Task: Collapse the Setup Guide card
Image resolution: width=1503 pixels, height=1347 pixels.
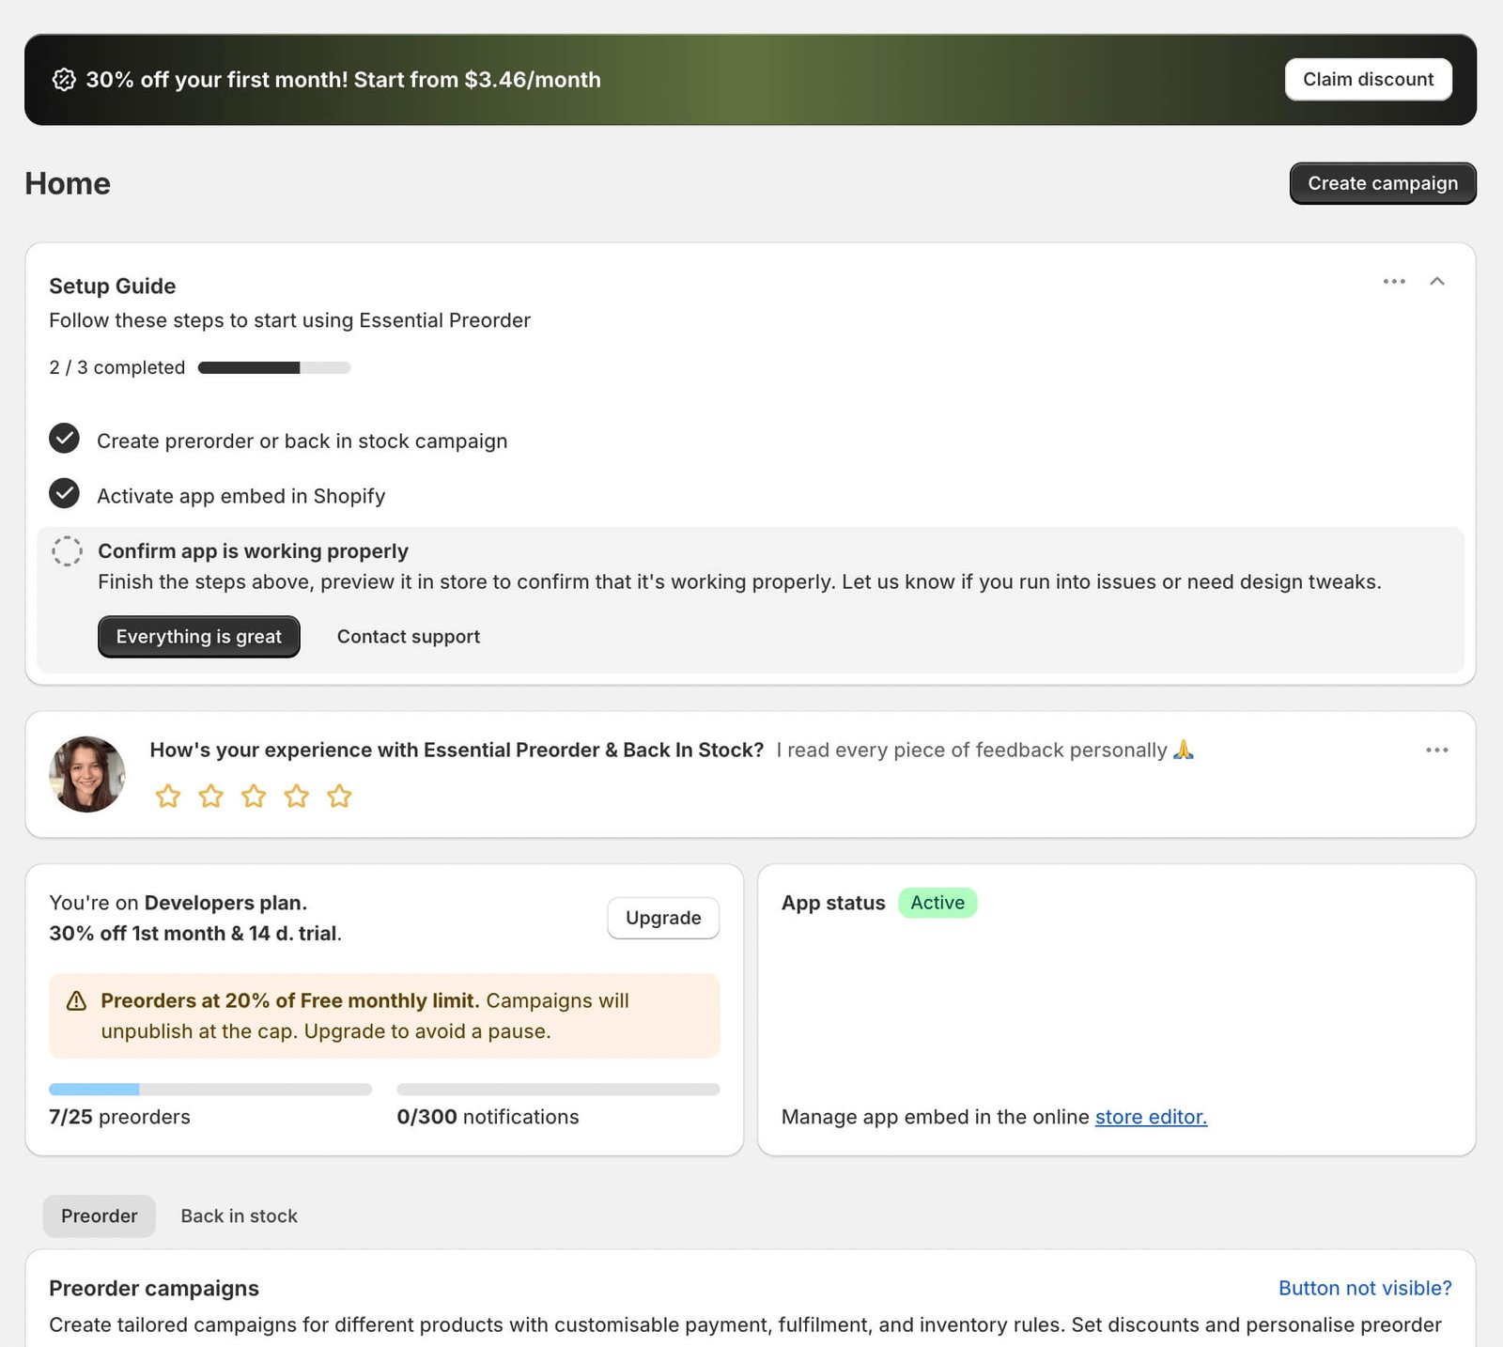Action: pos(1436,282)
